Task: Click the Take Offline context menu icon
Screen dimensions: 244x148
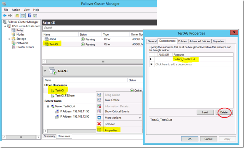Action: point(99,100)
